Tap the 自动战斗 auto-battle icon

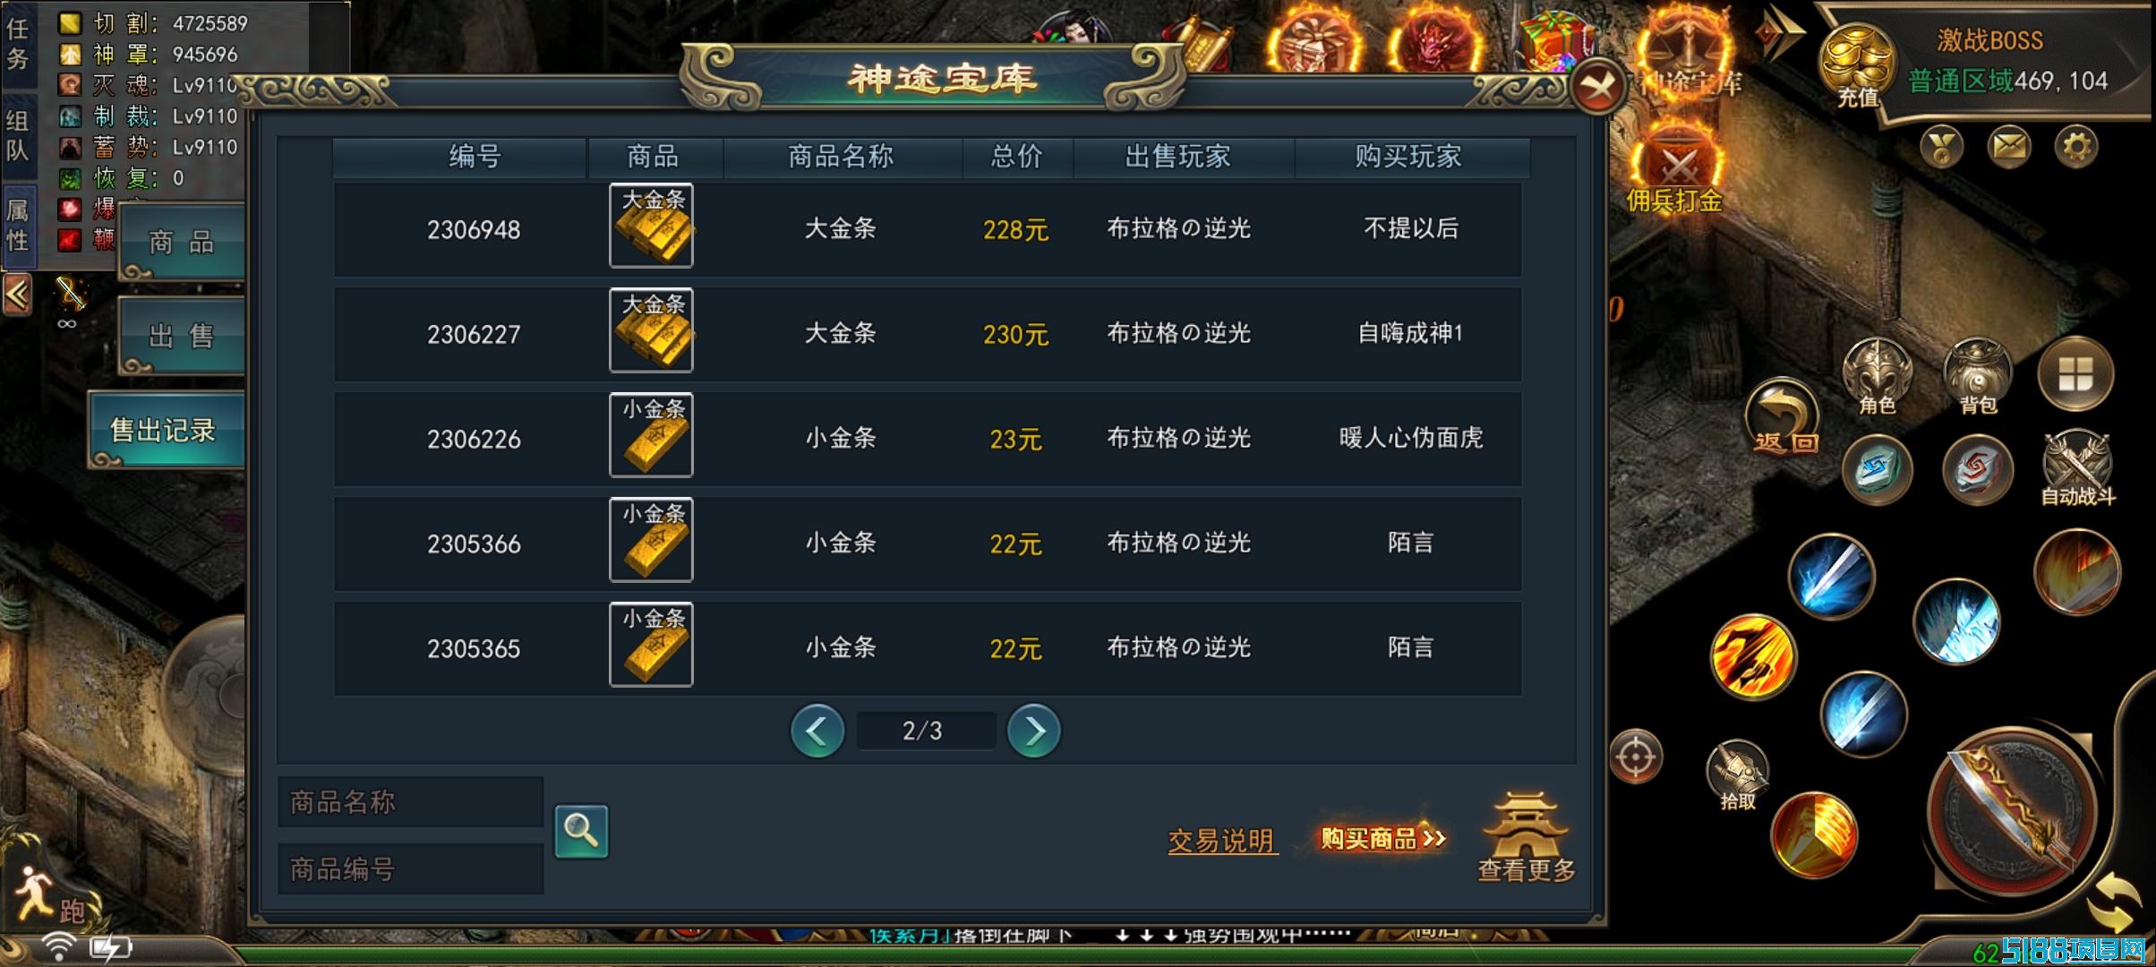(x=2077, y=469)
